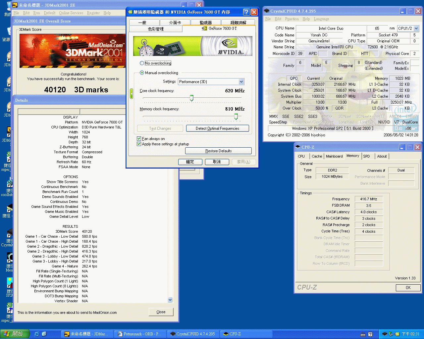Open the Windows Start button
This screenshot has width=424, height=339.
(x=15, y=334)
